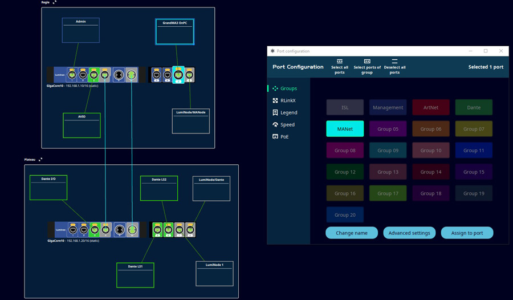Select port 2 on the Plateau GigaCore10
Image resolution: width=513 pixels, height=300 pixels.
tap(84, 230)
